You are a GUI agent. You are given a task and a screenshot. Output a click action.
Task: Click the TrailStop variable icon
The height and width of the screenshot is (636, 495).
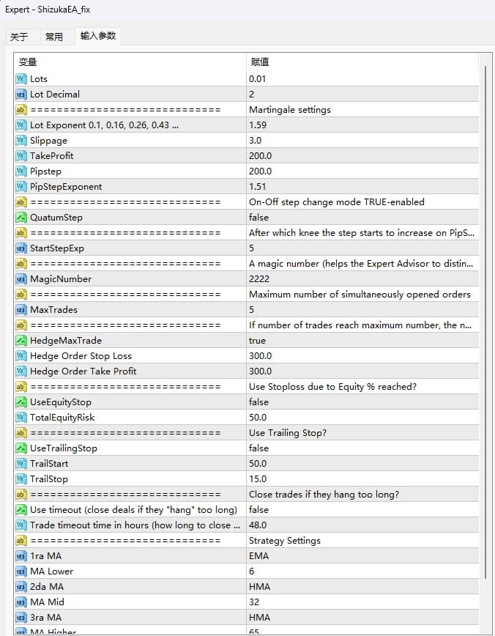pyautogui.click(x=21, y=479)
